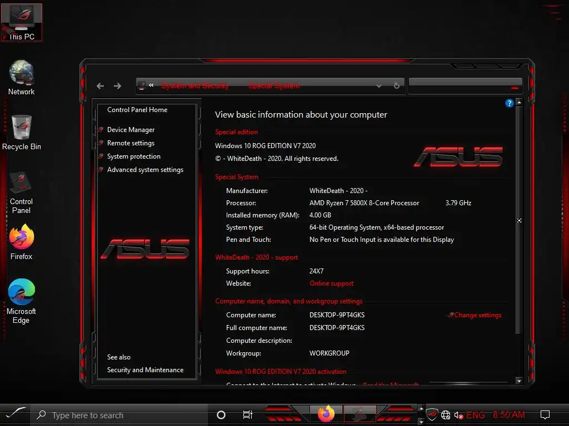This screenshot has width=569, height=426.
Task: Select the WORKGROUP value
Action: coord(329,353)
